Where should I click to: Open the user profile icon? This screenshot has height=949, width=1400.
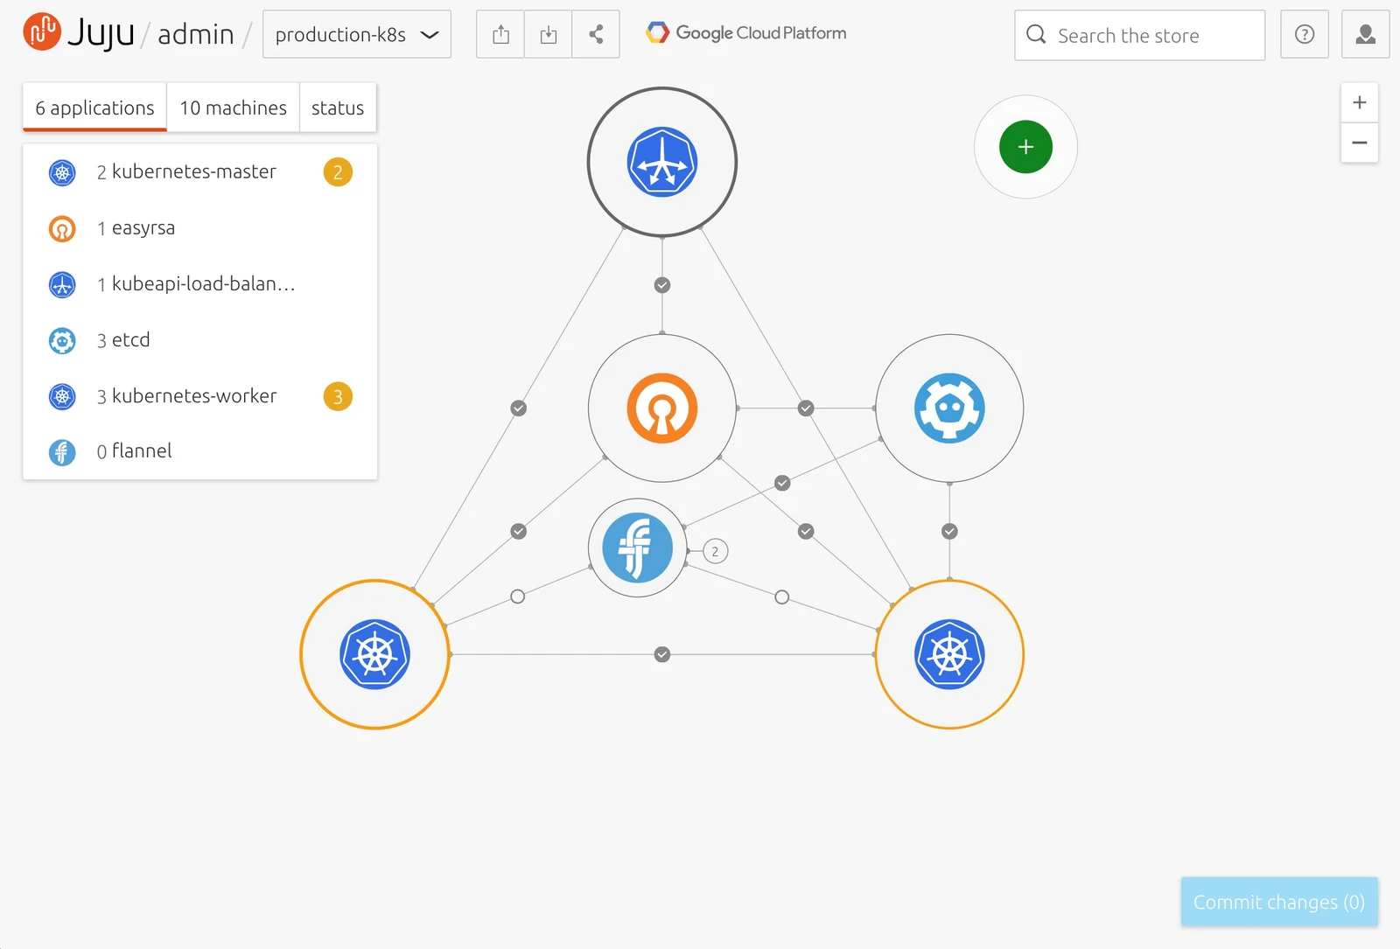pos(1366,34)
